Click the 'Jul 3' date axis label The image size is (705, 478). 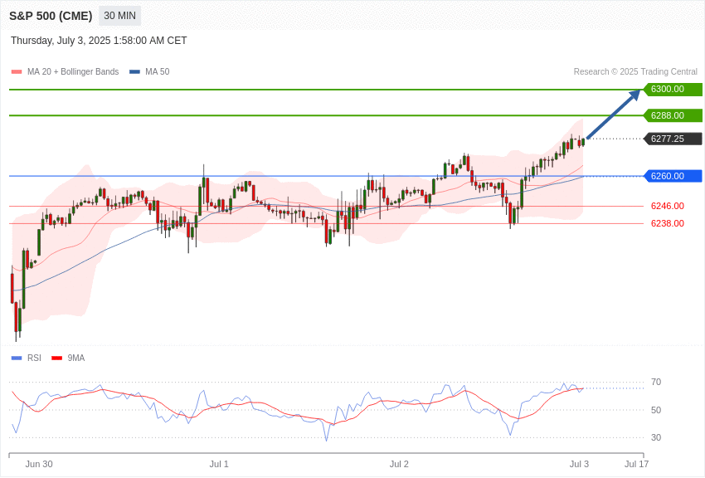pos(579,464)
